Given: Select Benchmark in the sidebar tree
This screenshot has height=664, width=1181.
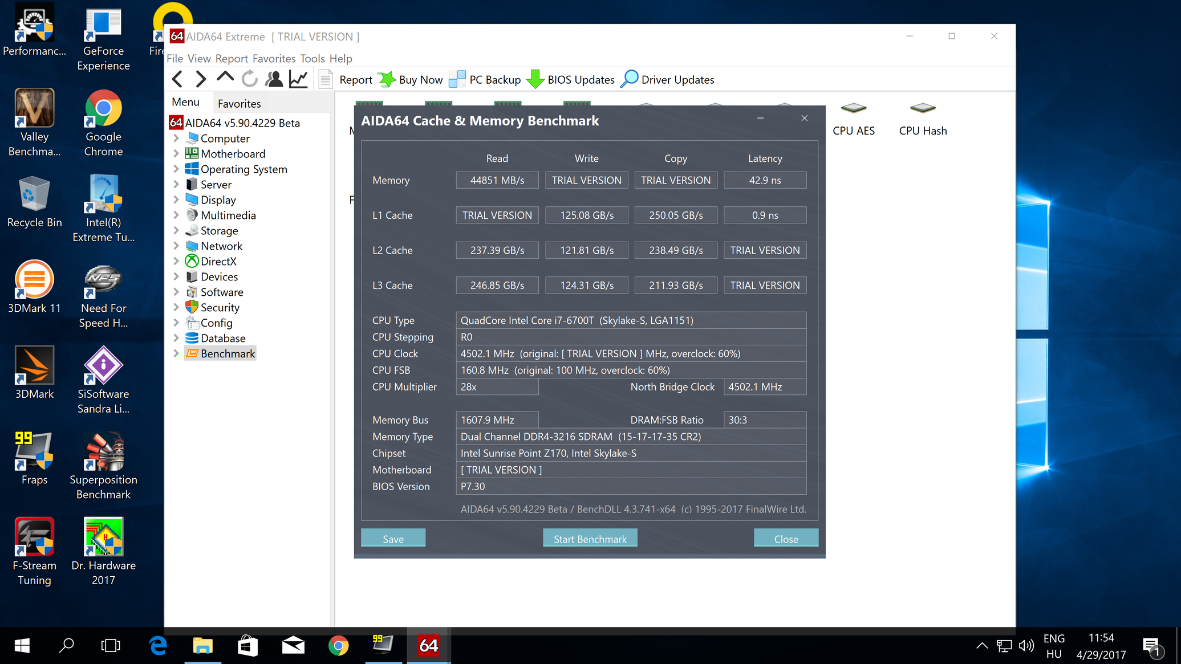Looking at the screenshot, I should click(x=228, y=354).
